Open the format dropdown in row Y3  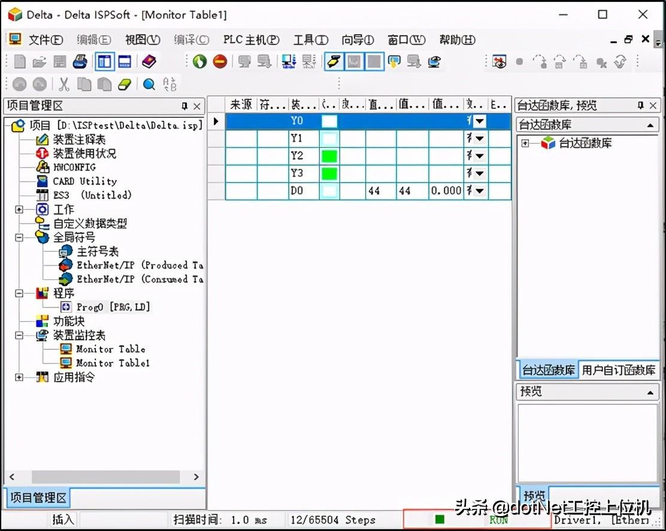pyautogui.click(x=480, y=173)
